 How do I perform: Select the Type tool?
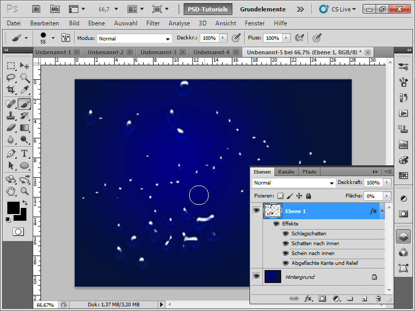(x=24, y=153)
